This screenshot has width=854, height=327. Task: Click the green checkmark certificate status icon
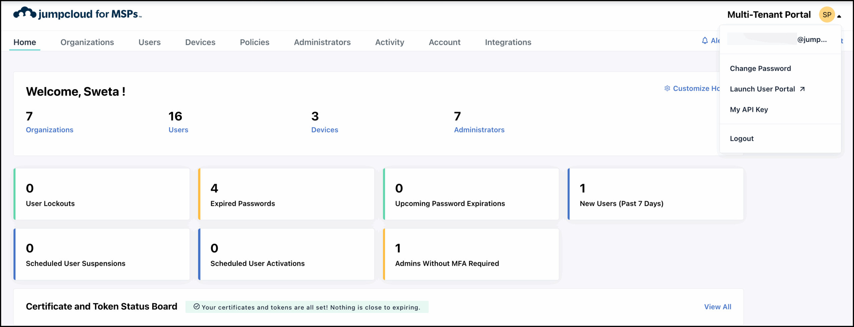click(x=196, y=307)
